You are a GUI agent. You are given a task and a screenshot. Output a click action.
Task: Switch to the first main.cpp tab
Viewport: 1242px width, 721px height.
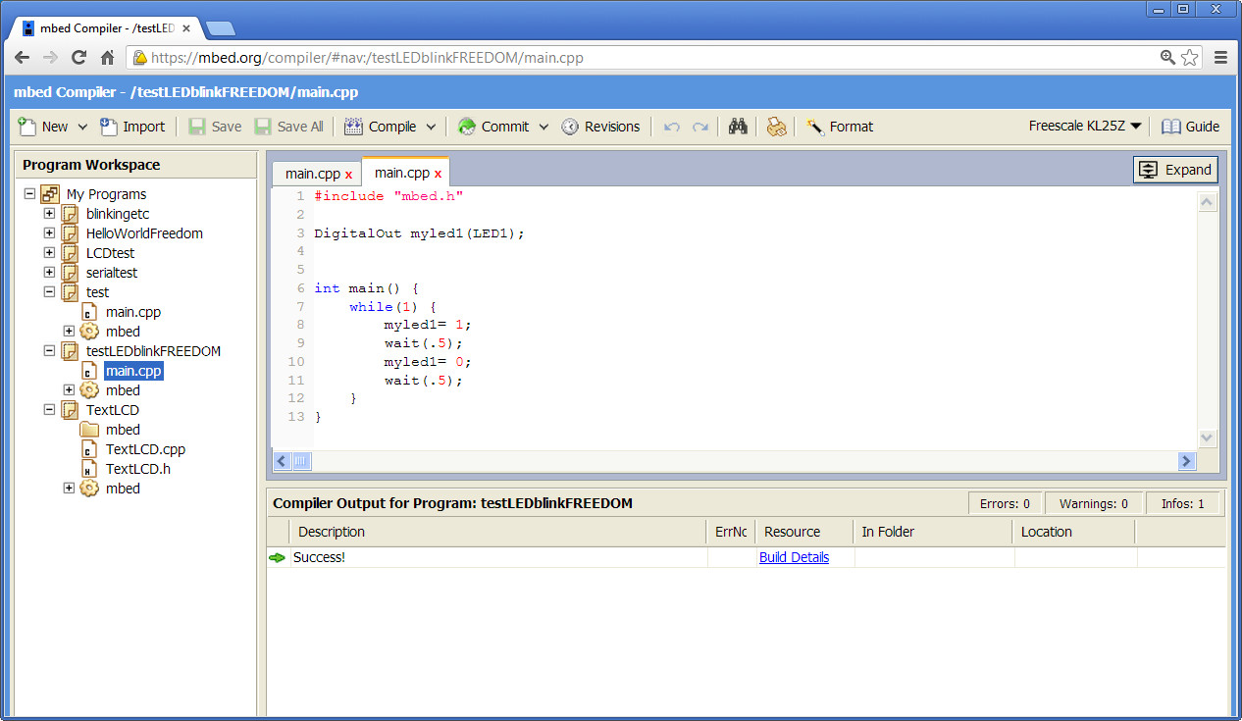click(312, 174)
